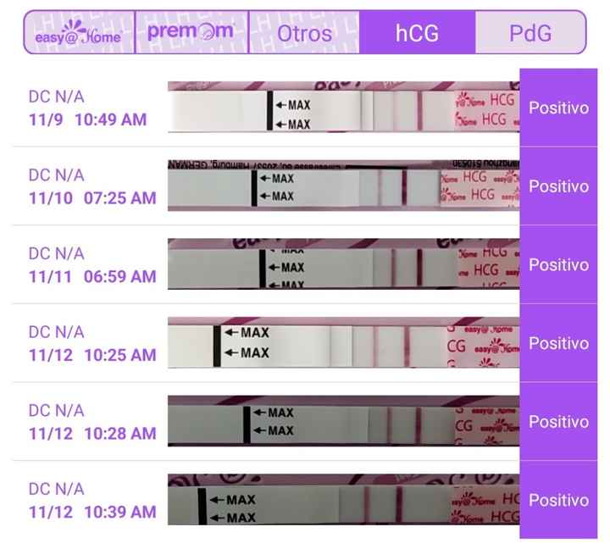Tap the Positivo result for 11/11
The image size is (610, 560).
tap(558, 265)
